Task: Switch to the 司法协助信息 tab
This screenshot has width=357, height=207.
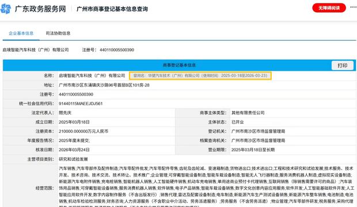Action: click(x=58, y=33)
